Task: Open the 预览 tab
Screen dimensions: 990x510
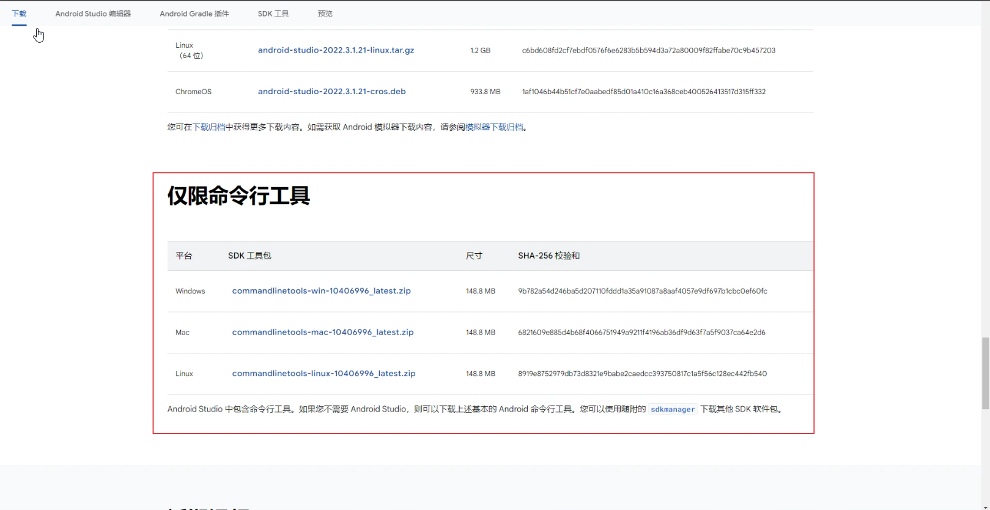Action: (325, 13)
